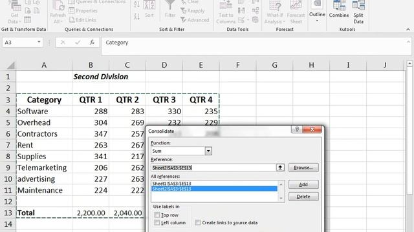The width and height of the screenshot is (414, 232).
Task: Select Sheet1!$A$3:$E$13 in All references
Action: (x=214, y=183)
